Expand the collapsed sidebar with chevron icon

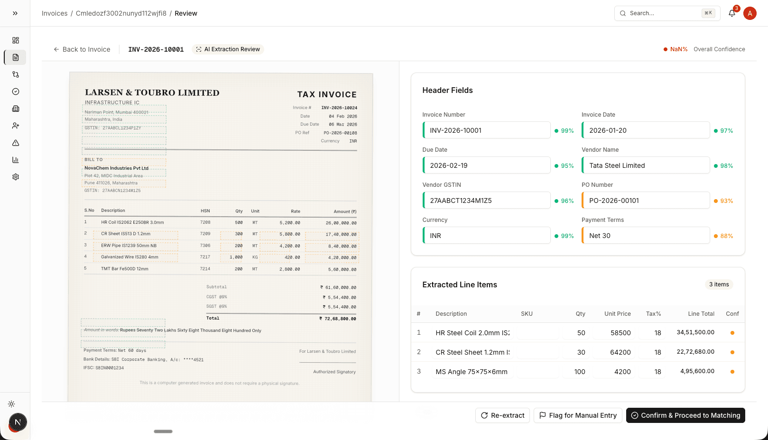click(15, 13)
